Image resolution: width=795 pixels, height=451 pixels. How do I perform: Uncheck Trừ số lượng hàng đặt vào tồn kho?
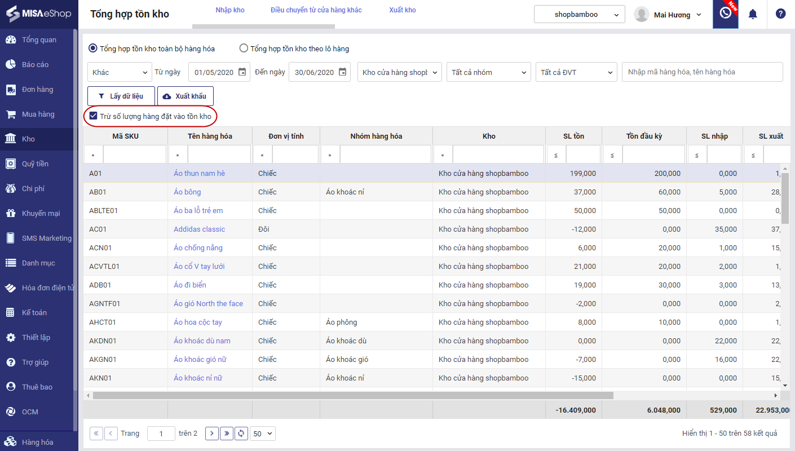point(94,116)
